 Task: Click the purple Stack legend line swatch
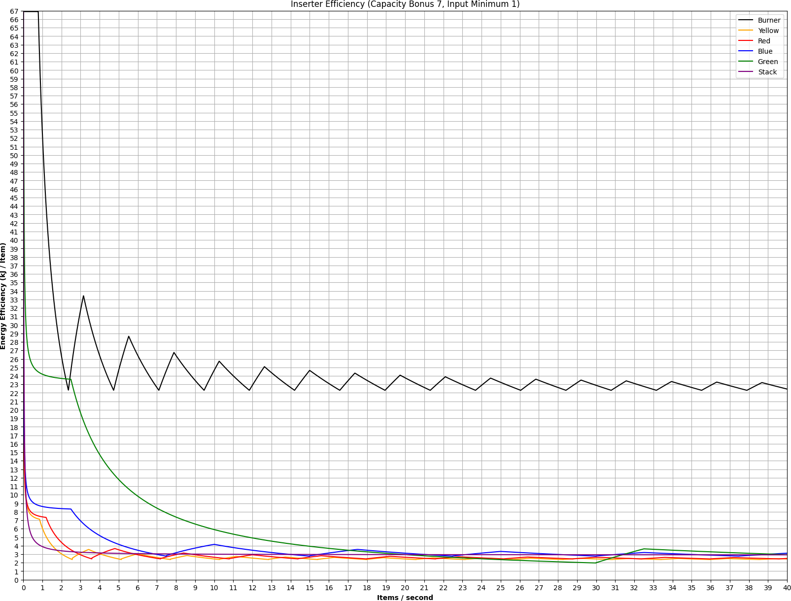pyautogui.click(x=746, y=72)
